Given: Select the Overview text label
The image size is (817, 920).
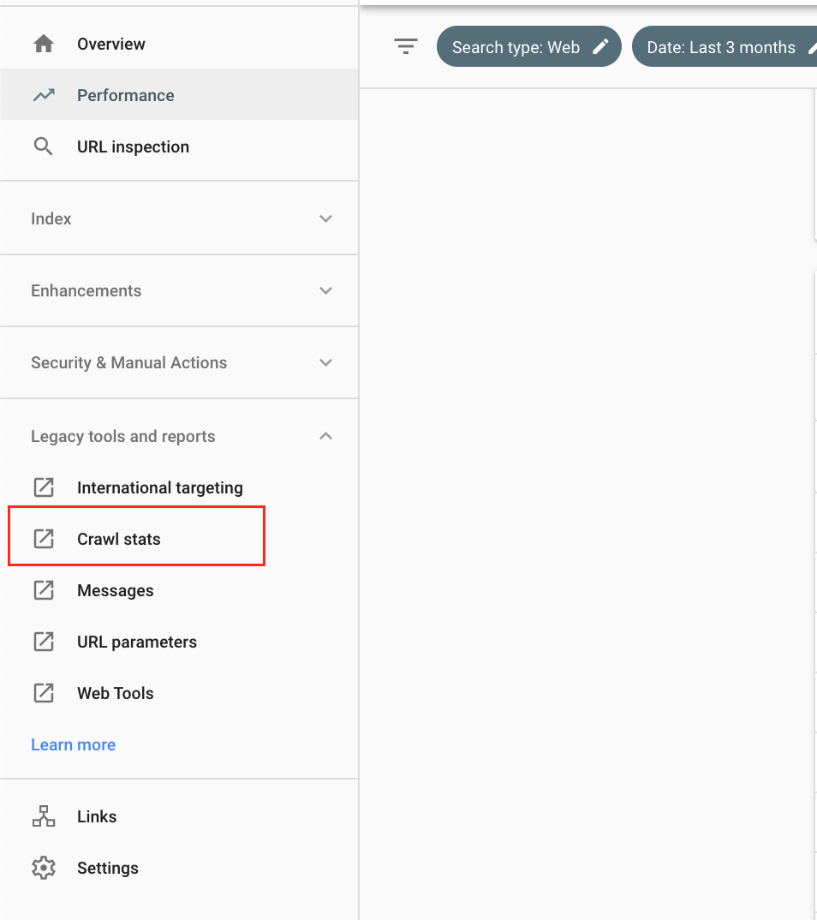Looking at the screenshot, I should (x=111, y=44).
